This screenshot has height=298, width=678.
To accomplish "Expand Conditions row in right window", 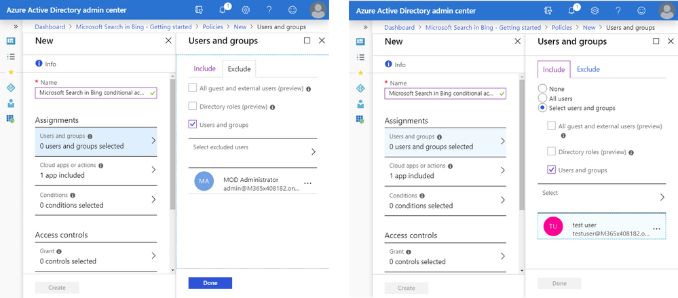I will coord(445,201).
